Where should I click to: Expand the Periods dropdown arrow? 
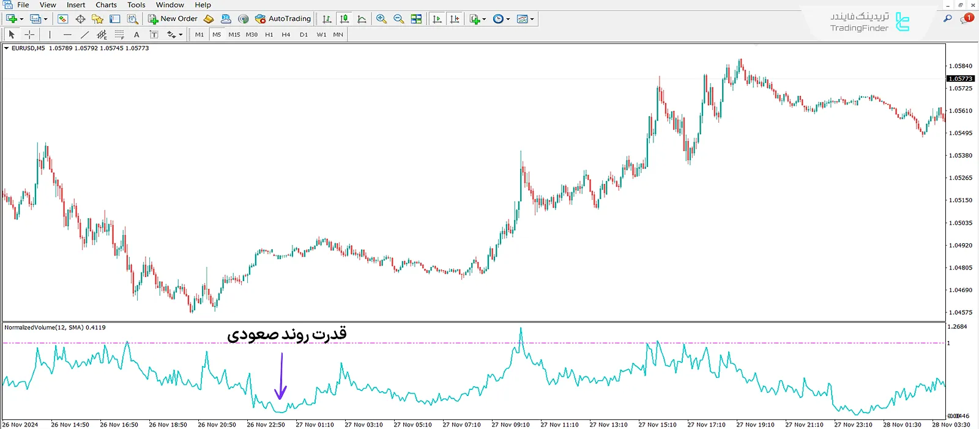[x=508, y=19]
